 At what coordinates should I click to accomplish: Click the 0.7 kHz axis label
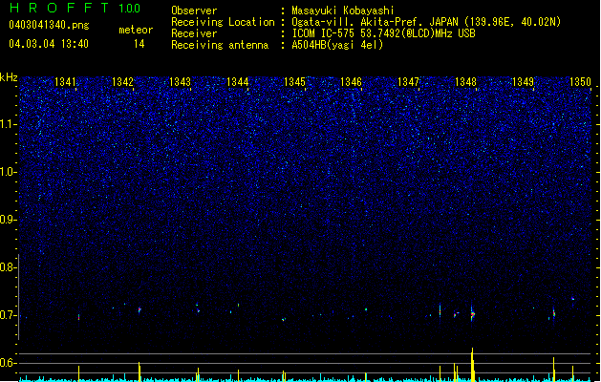coord(9,315)
